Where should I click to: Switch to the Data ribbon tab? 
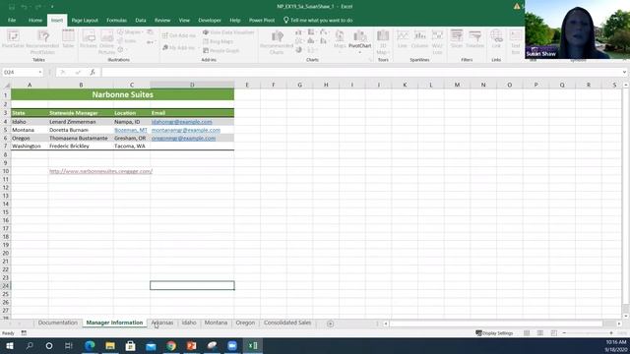pos(140,20)
